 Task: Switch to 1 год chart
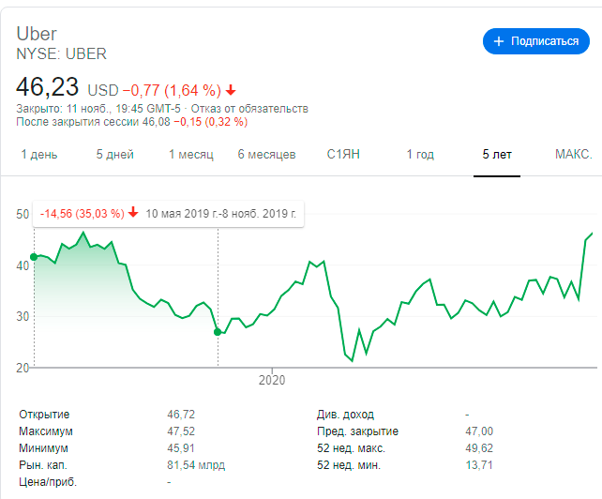pos(420,155)
